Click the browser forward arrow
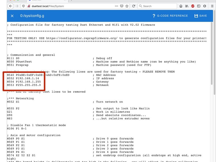The image size is (216, 162). coord(18,6)
